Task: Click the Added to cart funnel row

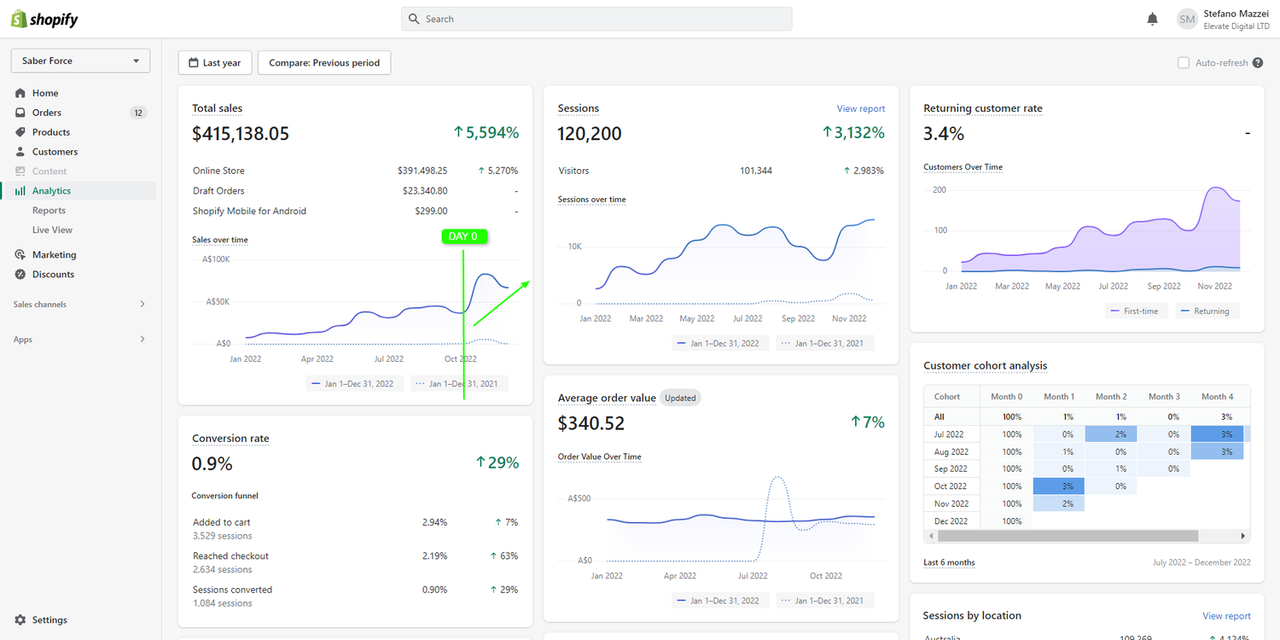Action: pos(355,529)
